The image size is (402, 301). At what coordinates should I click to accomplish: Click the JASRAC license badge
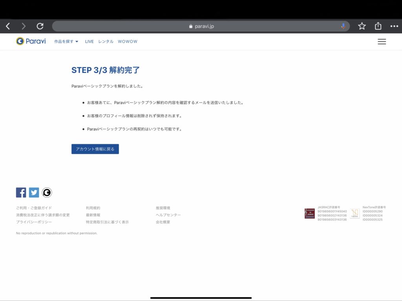(309, 214)
